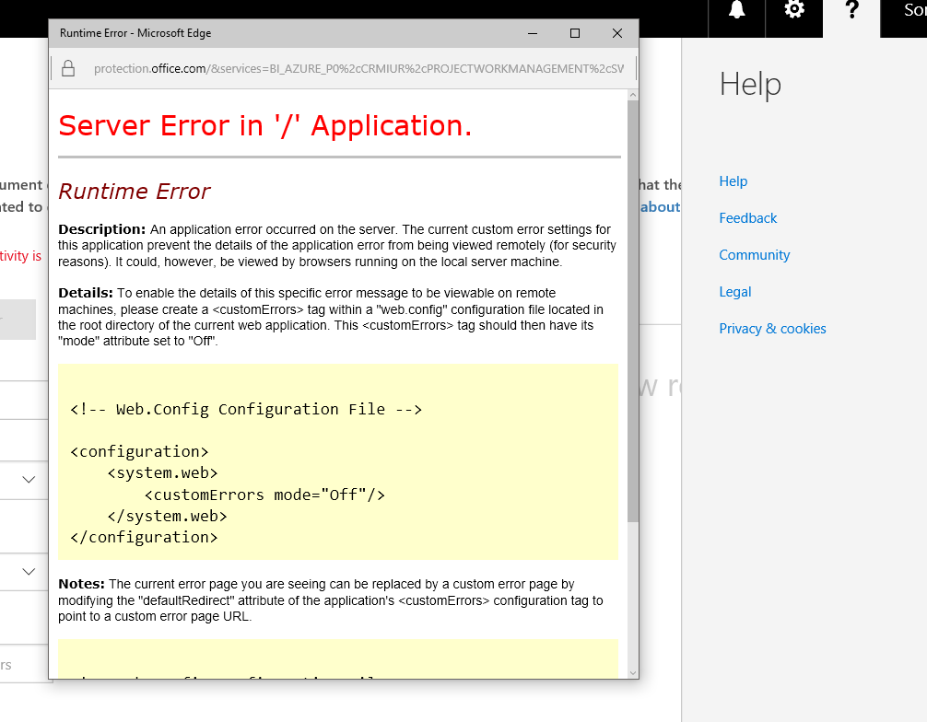Screen dimensions: 927x722
Task: Click the 'Description:' label text
Action: [101, 229]
